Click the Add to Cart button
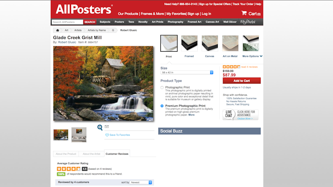 tap(242, 81)
